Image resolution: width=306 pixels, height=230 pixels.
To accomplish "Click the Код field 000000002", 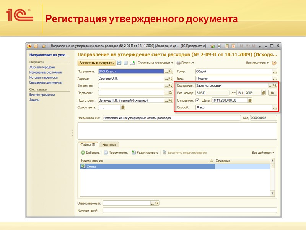I will [264, 118].
